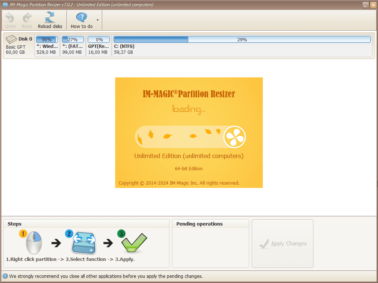The width and height of the screenshot is (378, 283).
Task: Click the 90% usage bar
Action: point(47,39)
